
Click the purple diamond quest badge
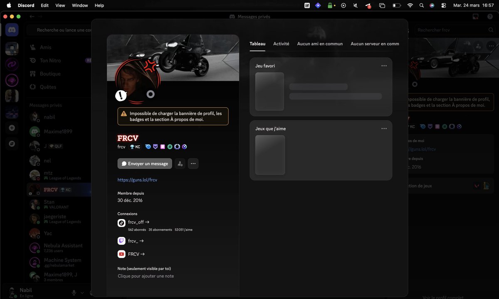pyautogui.click(x=184, y=147)
